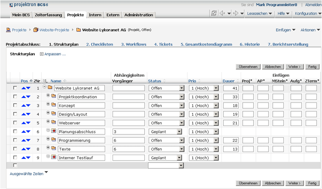Click the Name field containing Texte
This screenshot has width=322, height=189.
coord(81,149)
